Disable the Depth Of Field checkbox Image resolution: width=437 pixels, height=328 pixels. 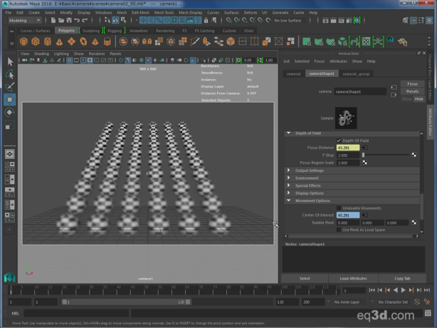coord(339,140)
